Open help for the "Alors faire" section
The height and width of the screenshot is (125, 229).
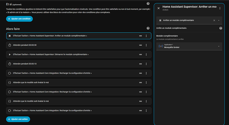pyautogui.click(x=148, y=28)
